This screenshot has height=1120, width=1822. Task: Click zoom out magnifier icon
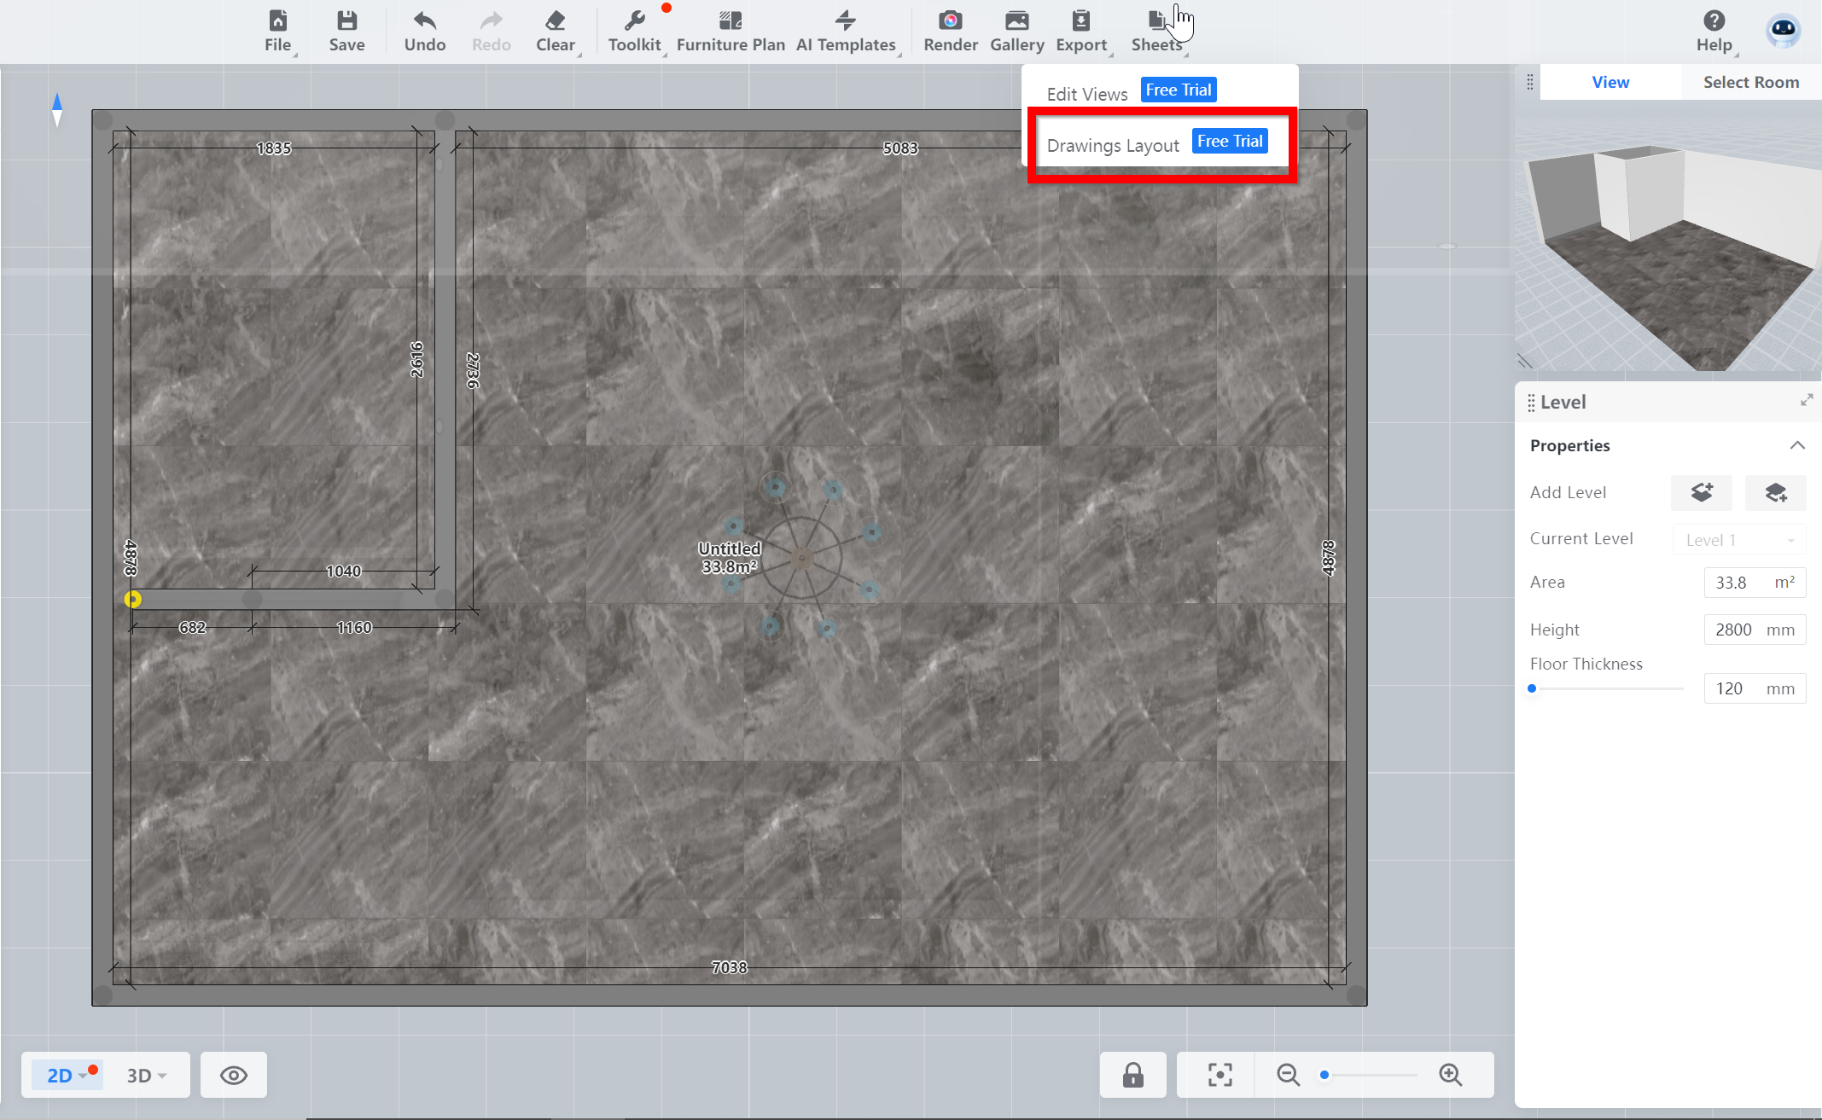pyautogui.click(x=1288, y=1075)
